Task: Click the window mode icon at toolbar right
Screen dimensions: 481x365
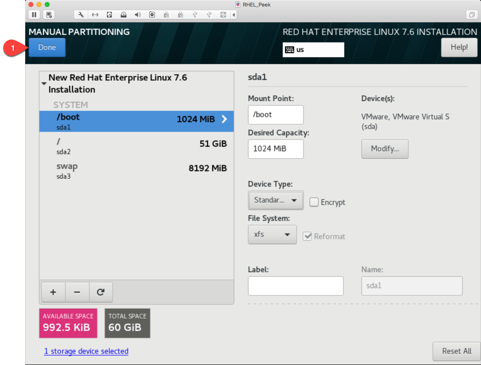Action: pos(472,14)
